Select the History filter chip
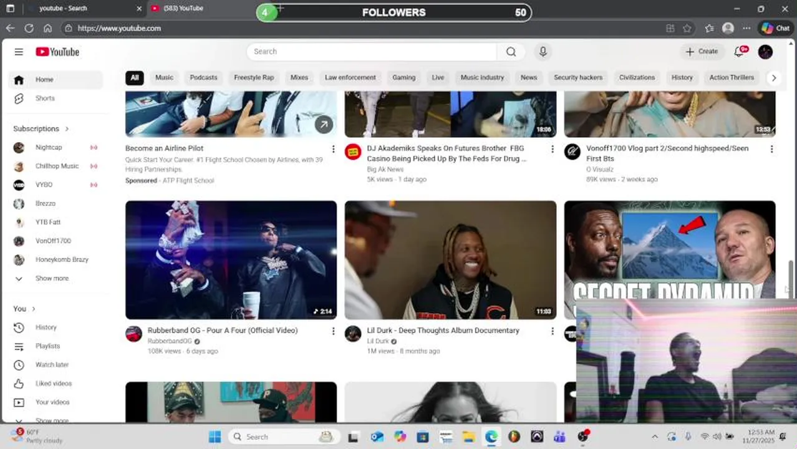Screen dimensions: 797x449 tap(682, 77)
